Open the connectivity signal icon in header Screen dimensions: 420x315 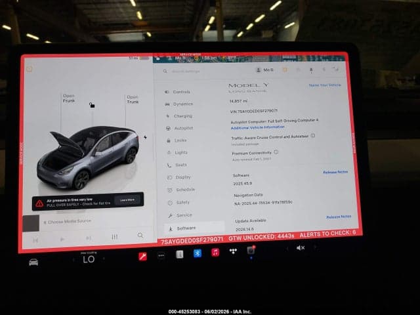click(x=336, y=70)
